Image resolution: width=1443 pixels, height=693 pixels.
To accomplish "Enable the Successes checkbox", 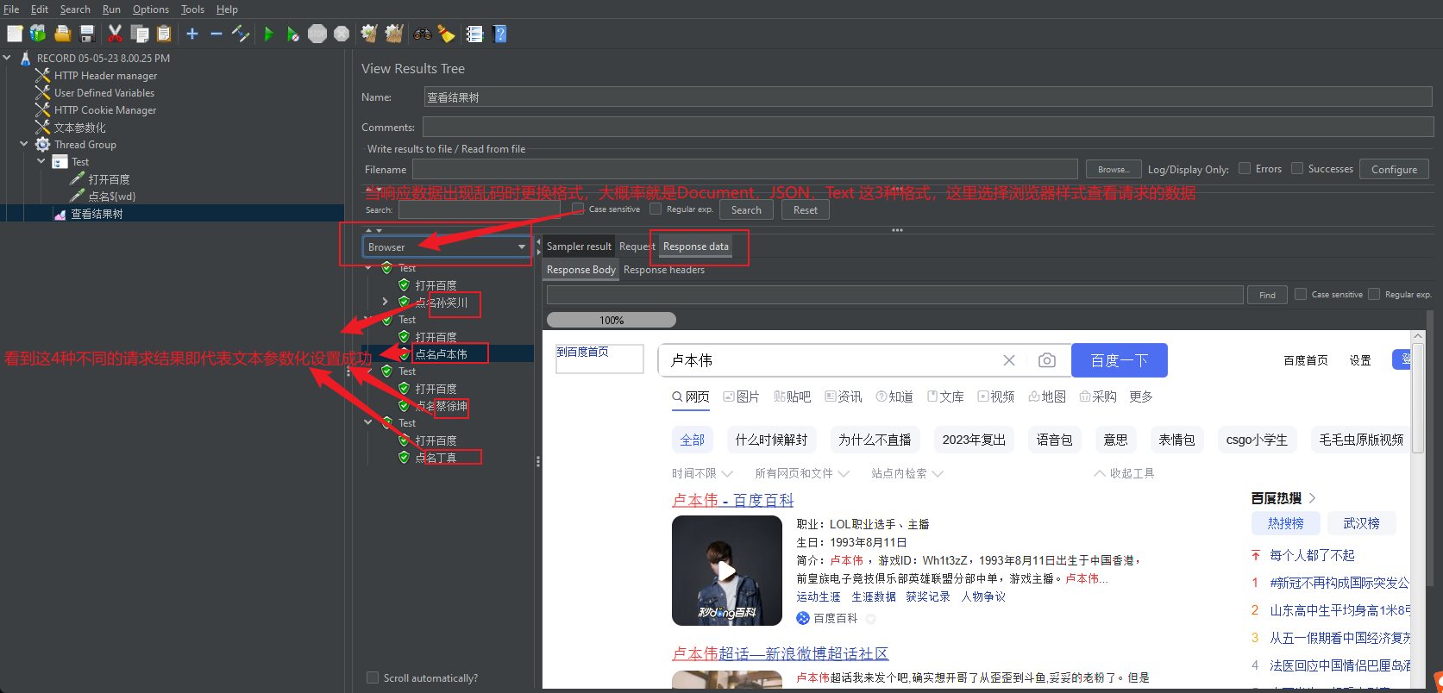I will [x=1297, y=168].
